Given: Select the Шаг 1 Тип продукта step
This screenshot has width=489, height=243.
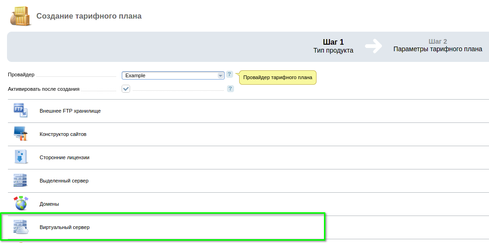Looking at the screenshot, I should point(333,46).
